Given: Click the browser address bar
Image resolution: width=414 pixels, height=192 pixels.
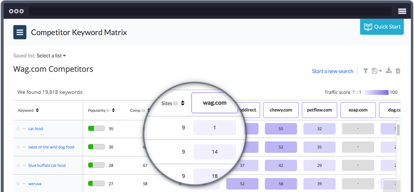Looking at the screenshot, I should point(210,11).
